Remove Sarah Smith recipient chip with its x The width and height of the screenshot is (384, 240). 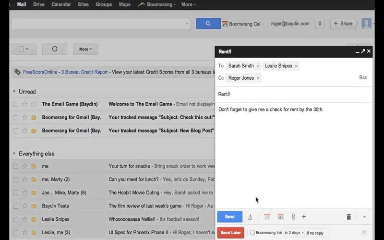pyautogui.click(x=258, y=66)
